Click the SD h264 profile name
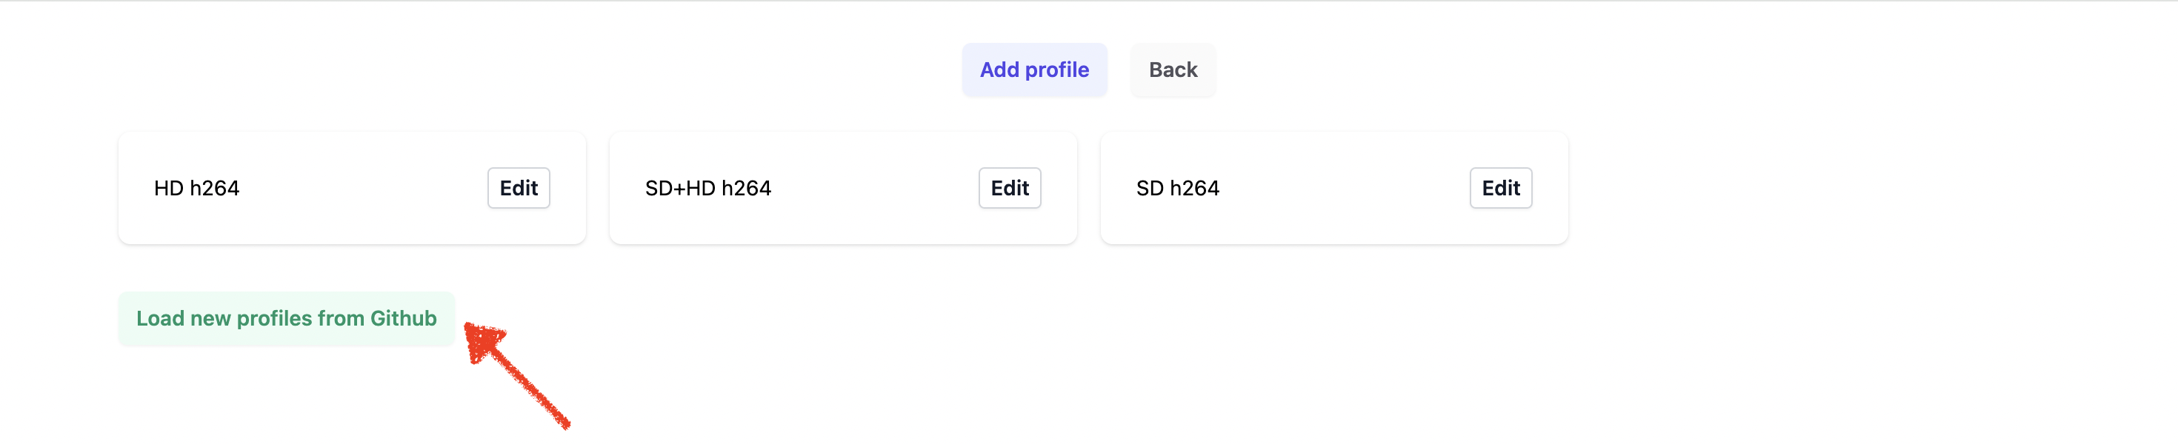The image size is (2178, 444). click(1177, 188)
